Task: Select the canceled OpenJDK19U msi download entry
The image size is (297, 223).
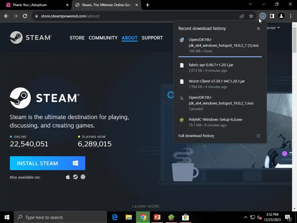Action: [x=220, y=103]
